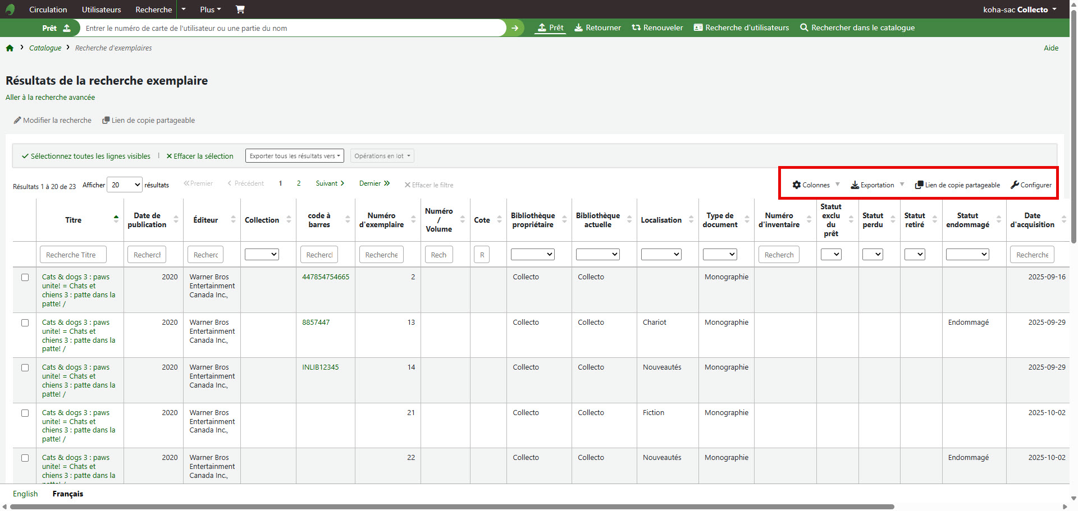Expand Exporter tous les résultats vers
The width and height of the screenshot is (1078, 511).
point(295,156)
